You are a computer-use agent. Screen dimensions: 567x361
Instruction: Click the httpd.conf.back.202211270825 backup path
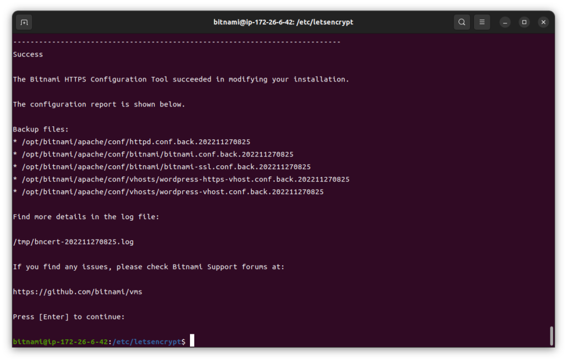click(x=136, y=142)
